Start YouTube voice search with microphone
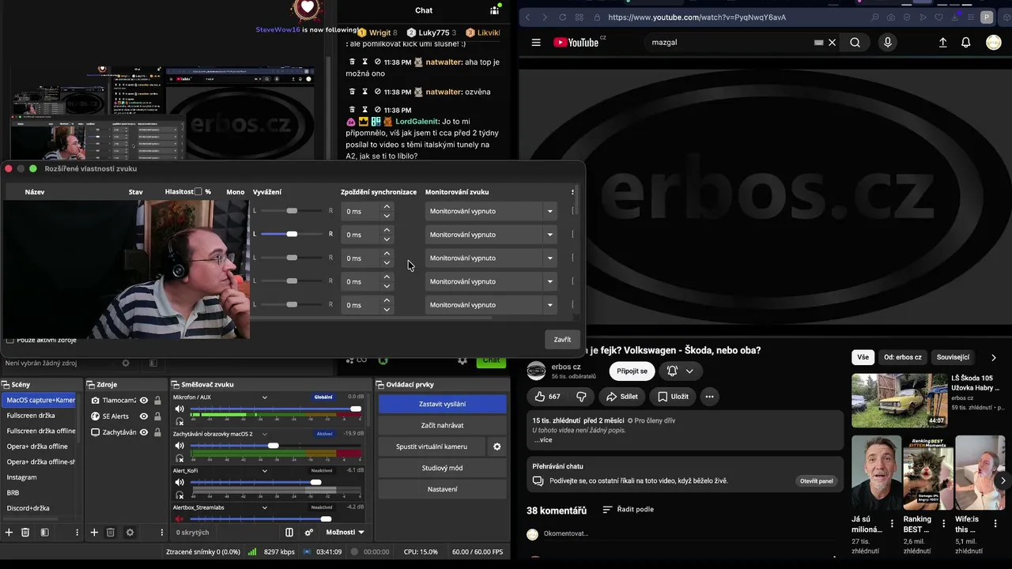 pos(888,43)
